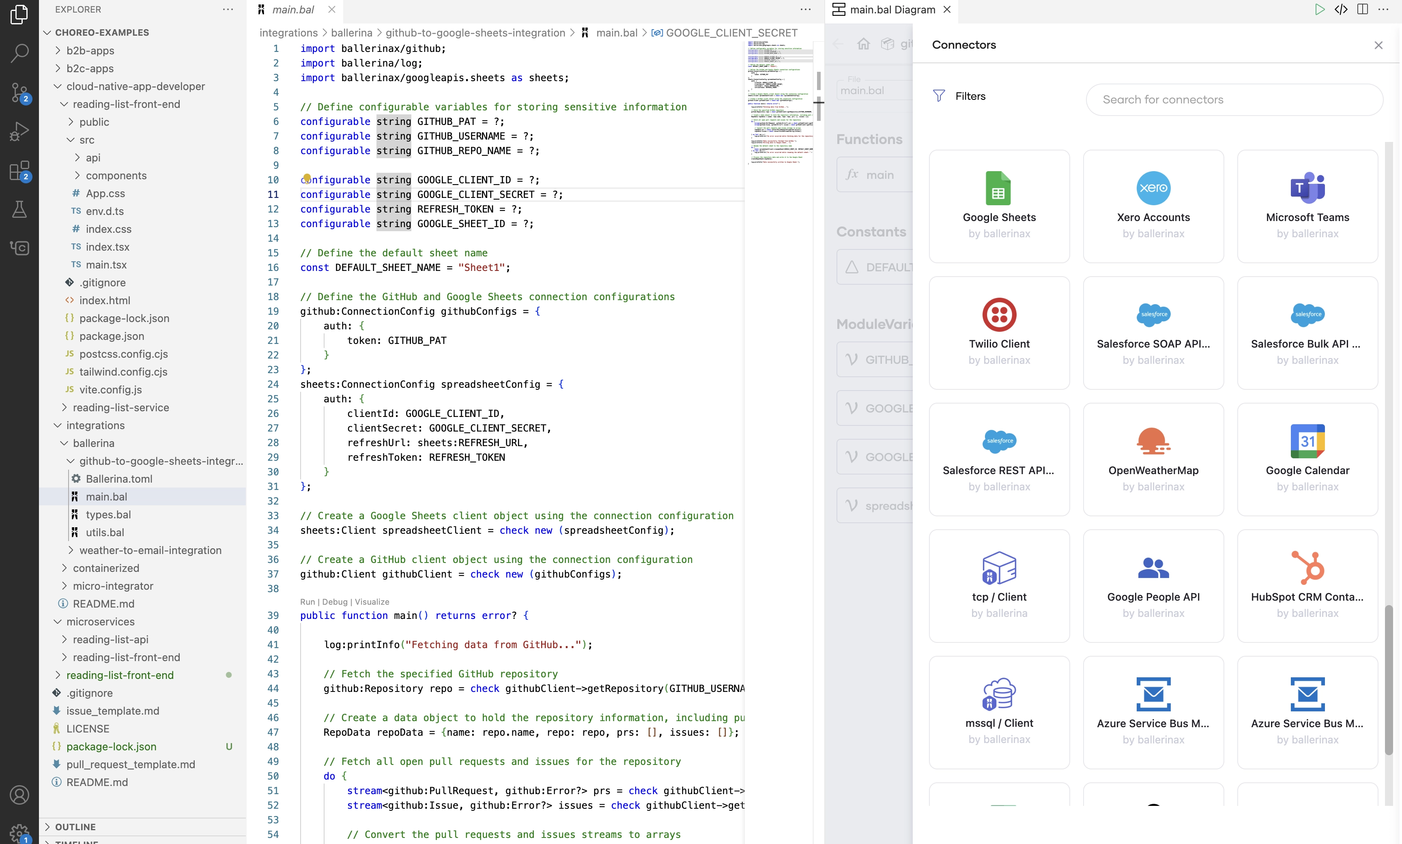Pick the HubSpot CRM Contact connector

click(1307, 586)
